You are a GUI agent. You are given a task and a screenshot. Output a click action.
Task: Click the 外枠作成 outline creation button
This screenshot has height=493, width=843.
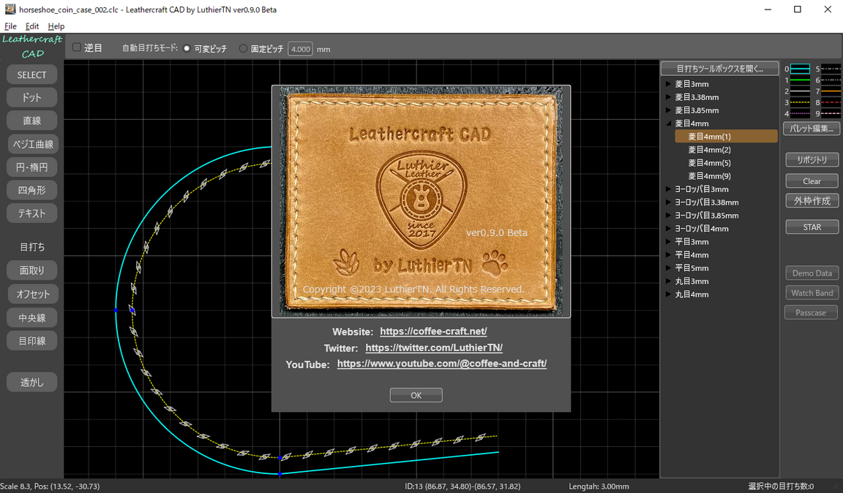[x=812, y=201]
